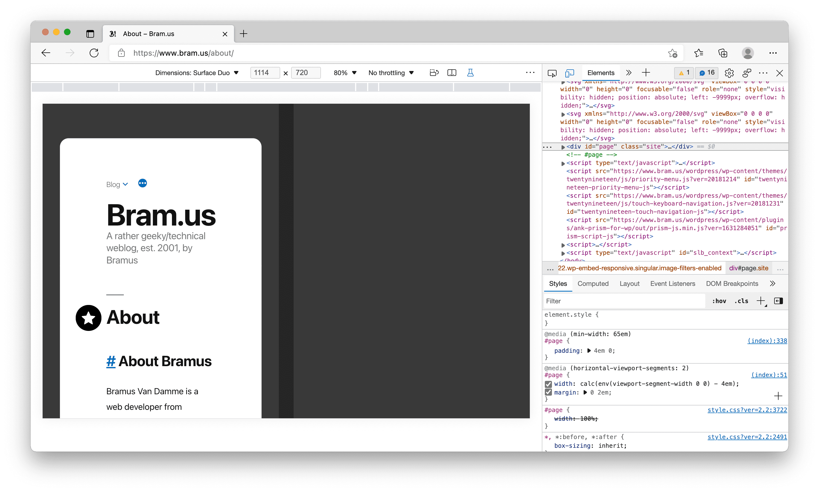Click the :hov force state button
Image resolution: width=819 pixels, height=492 pixels.
719,301
